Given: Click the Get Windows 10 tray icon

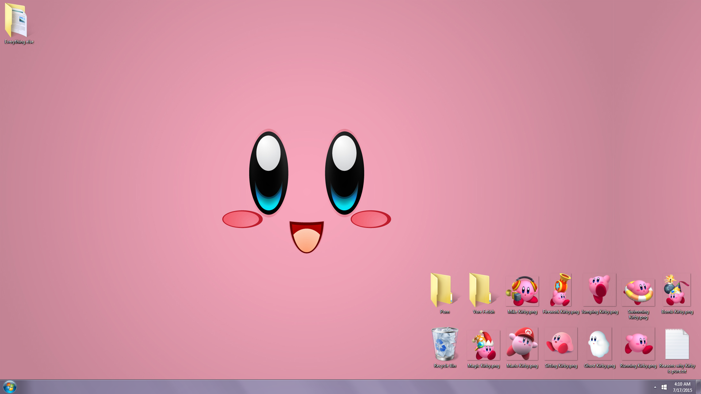Looking at the screenshot, I should click(664, 387).
